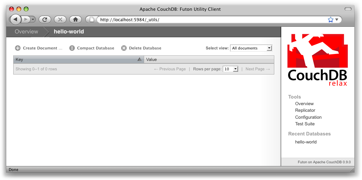Open Replicator from the Tools sidebar
Image resolution: width=362 pixels, height=180 pixels.
click(305, 110)
